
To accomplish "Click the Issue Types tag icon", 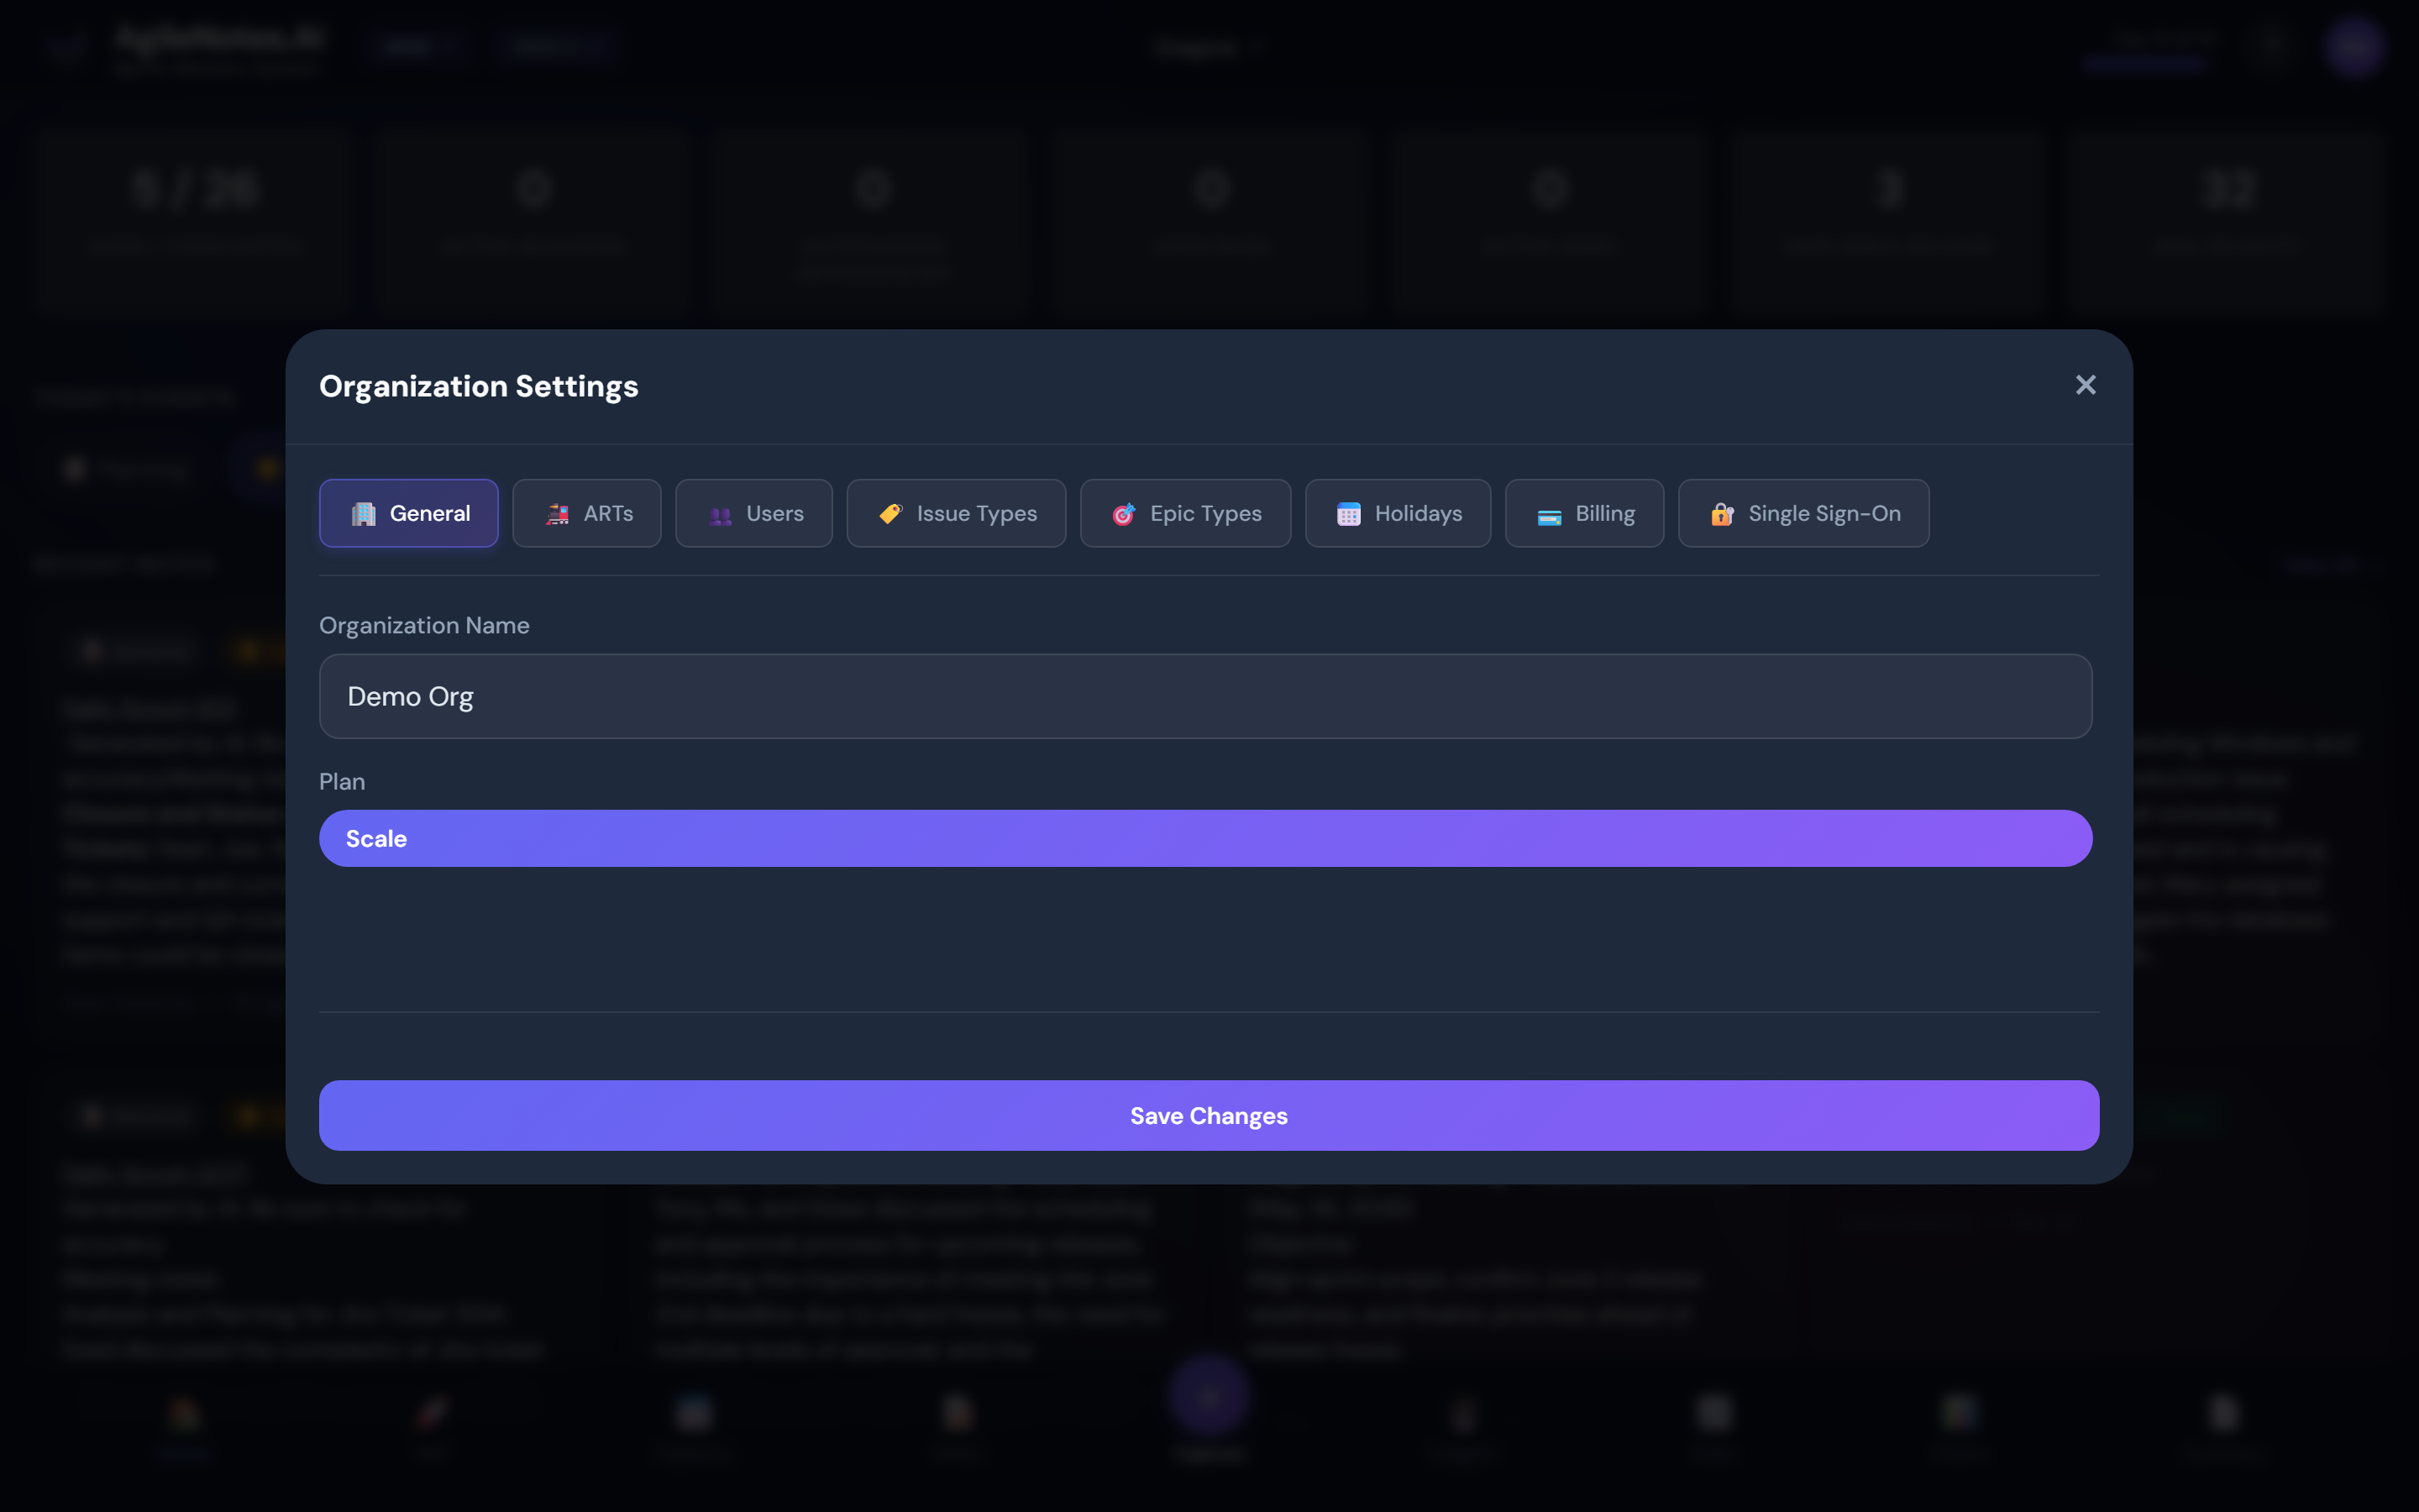I will [x=890, y=514].
